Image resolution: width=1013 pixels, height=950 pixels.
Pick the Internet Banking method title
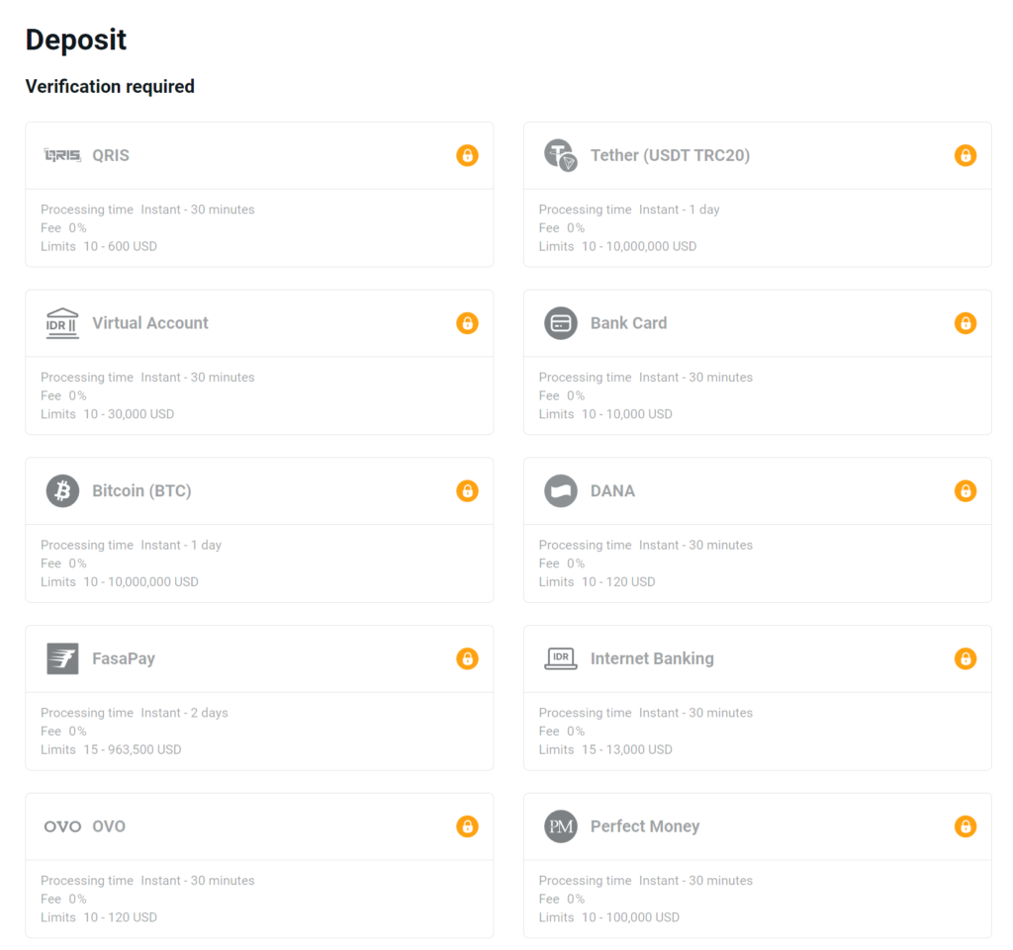pos(652,659)
